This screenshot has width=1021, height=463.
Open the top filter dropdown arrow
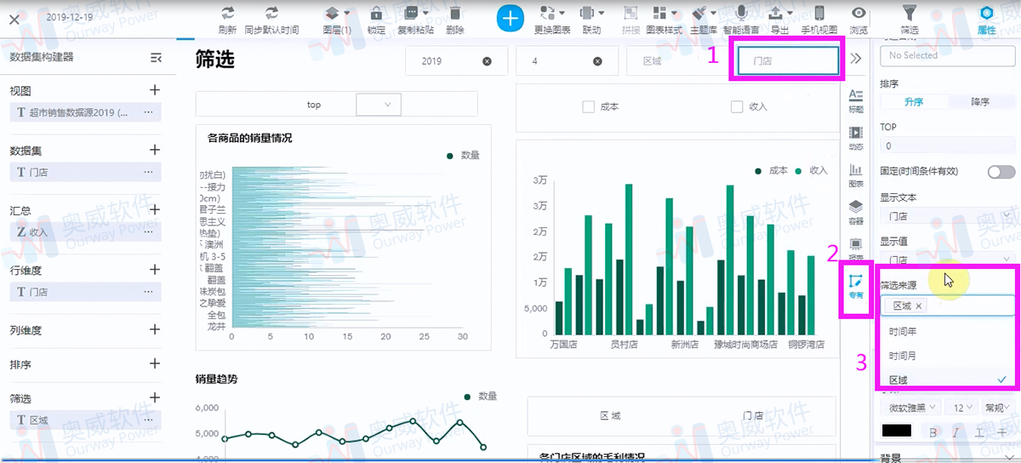[387, 105]
